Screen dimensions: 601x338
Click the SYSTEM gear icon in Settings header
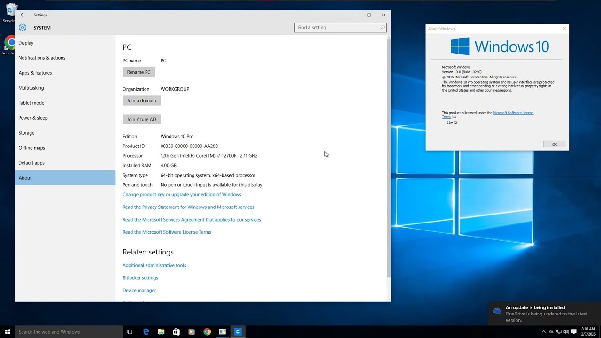(23, 28)
